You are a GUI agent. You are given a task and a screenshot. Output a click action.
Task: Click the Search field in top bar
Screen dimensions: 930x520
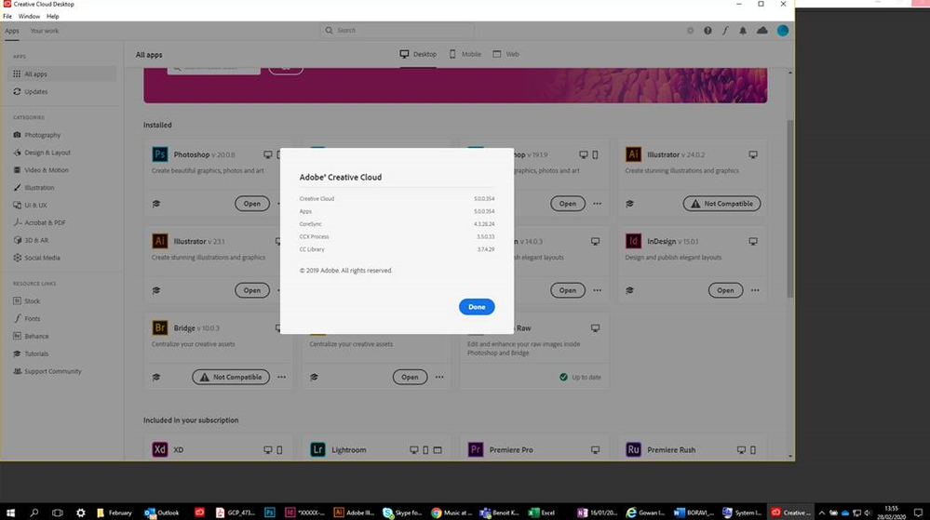[398, 31]
